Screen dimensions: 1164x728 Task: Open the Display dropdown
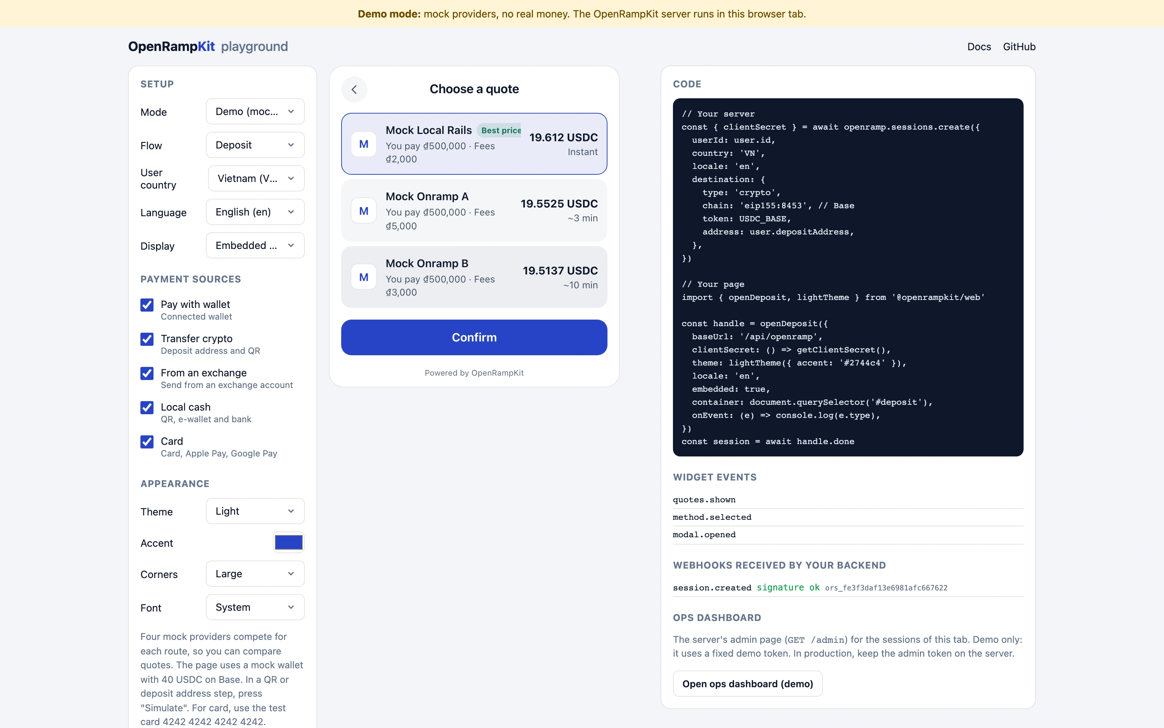[x=255, y=246]
